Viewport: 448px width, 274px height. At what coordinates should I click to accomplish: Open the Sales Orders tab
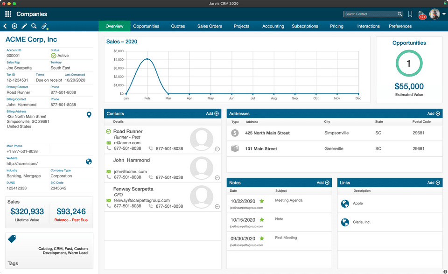[210, 26]
